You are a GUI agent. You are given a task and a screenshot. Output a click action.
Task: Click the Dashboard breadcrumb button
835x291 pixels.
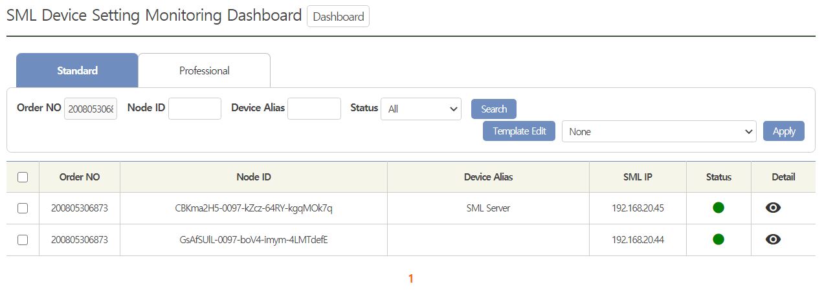pos(338,17)
